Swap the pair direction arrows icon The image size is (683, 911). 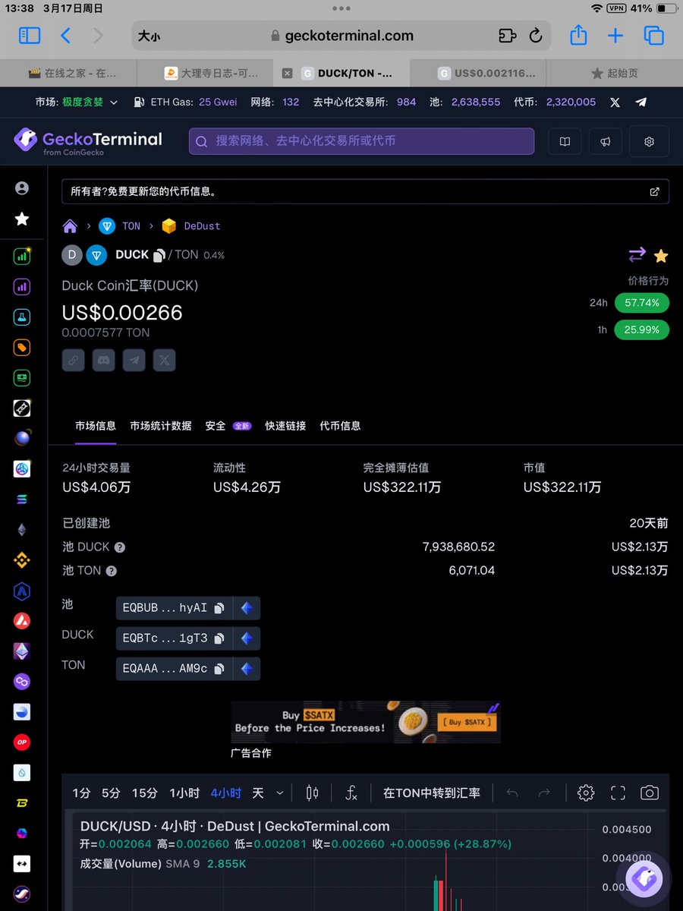click(637, 254)
